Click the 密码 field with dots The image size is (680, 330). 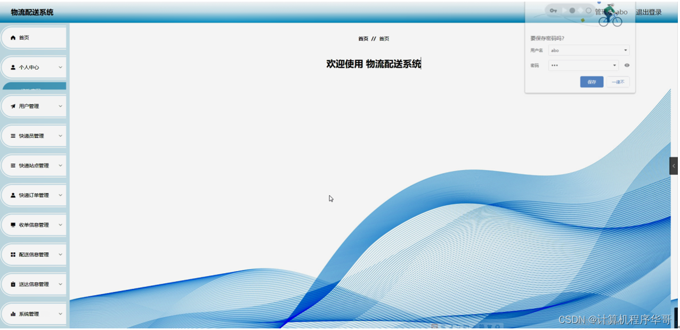(584, 65)
